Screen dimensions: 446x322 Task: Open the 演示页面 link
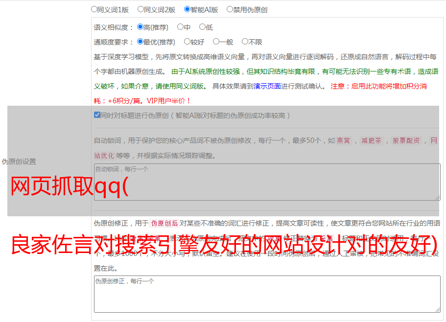tap(267, 86)
